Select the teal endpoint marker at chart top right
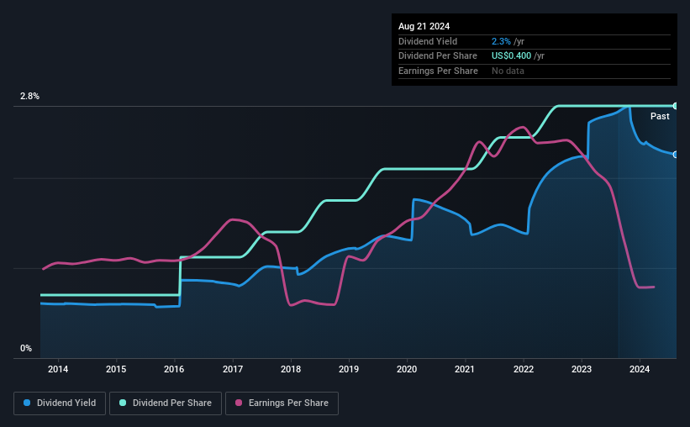 (676, 106)
